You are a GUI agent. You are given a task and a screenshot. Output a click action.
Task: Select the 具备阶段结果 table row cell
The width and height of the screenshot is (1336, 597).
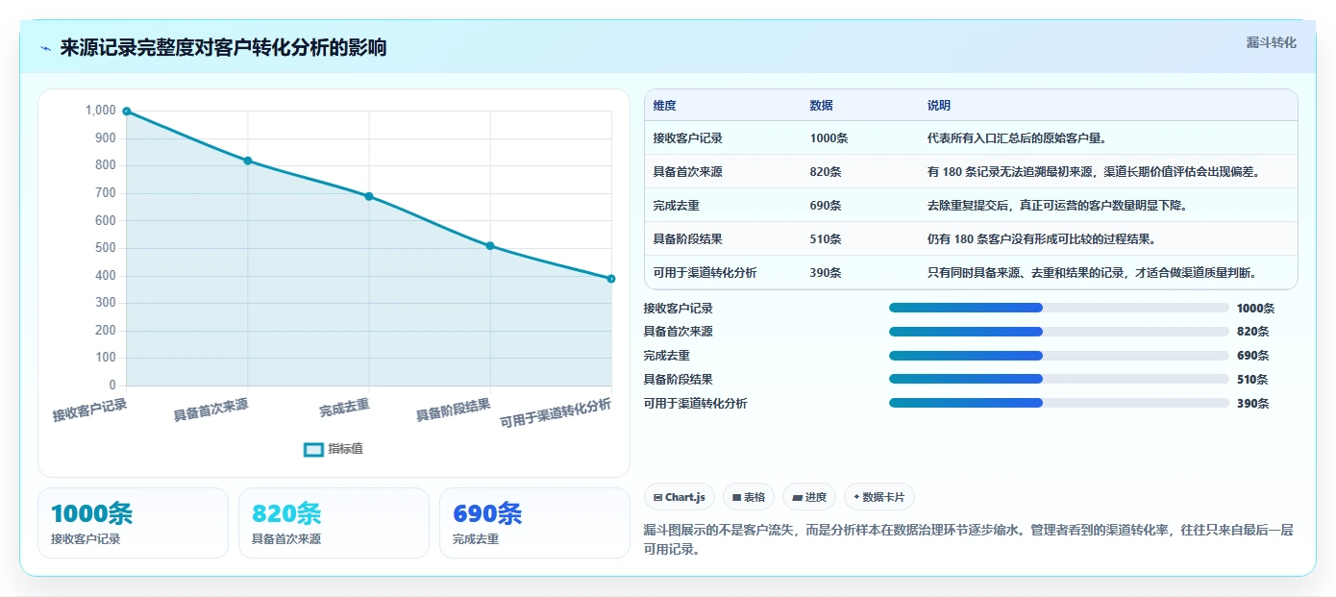click(x=688, y=239)
